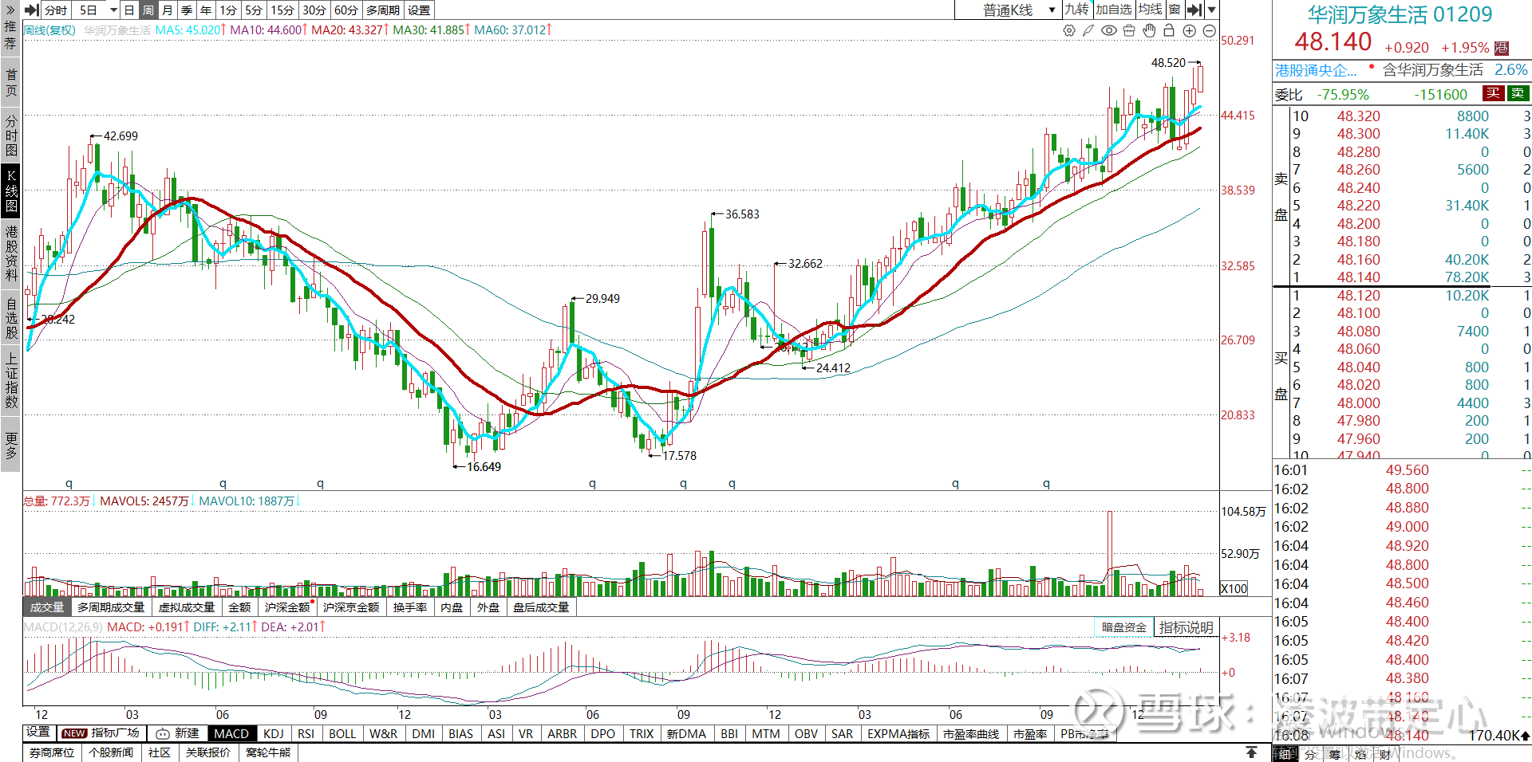Click 均线 moving average button
Screen dimensions: 1532x762
[x=1151, y=10]
